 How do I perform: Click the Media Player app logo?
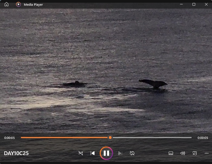pos(18,4)
